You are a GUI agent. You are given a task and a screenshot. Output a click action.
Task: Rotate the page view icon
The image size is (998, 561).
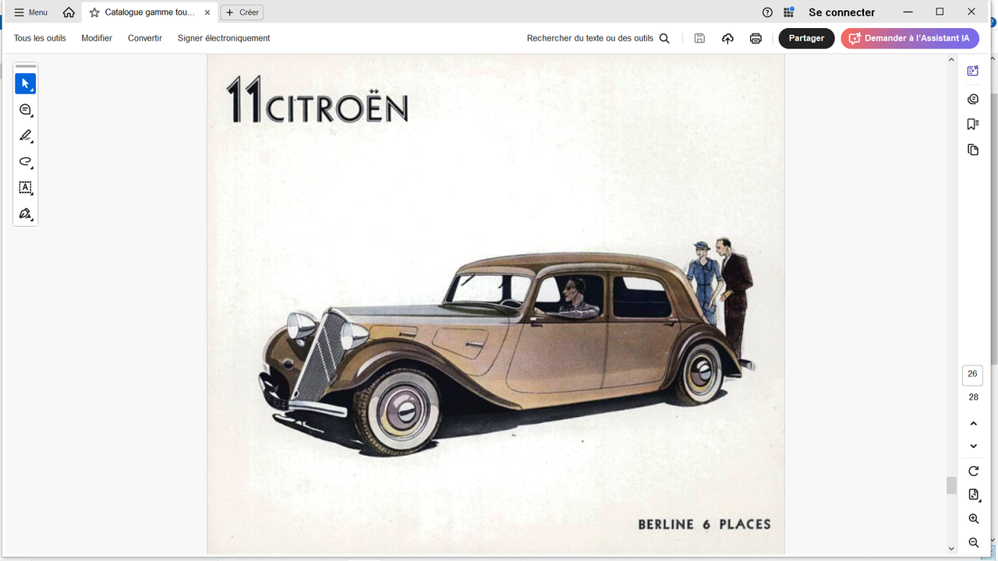pyautogui.click(x=973, y=471)
